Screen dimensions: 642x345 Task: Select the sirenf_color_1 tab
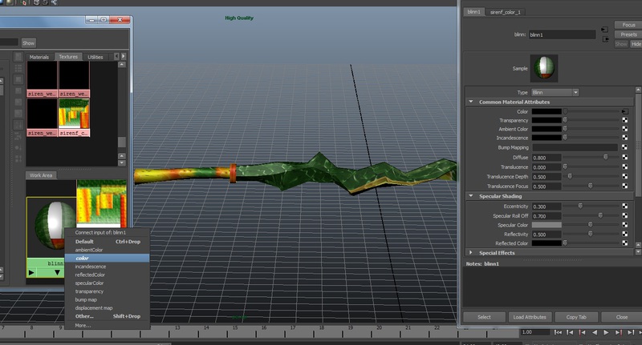tap(506, 12)
